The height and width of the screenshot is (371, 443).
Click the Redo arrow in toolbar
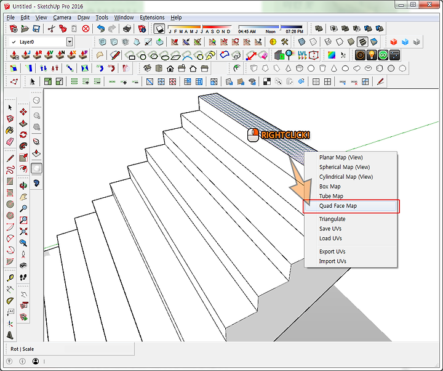tap(112, 28)
